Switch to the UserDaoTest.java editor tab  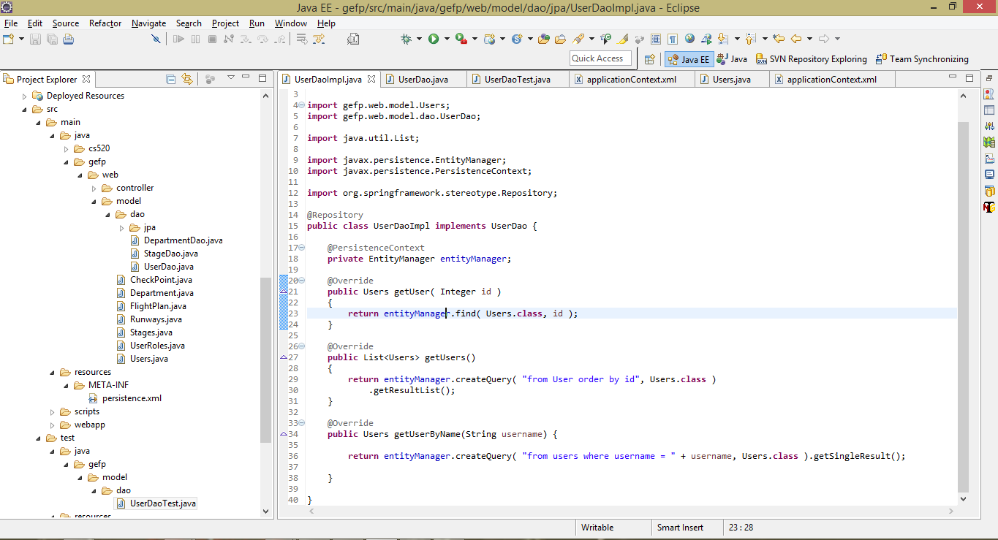pyautogui.click(x=516, y=79)
